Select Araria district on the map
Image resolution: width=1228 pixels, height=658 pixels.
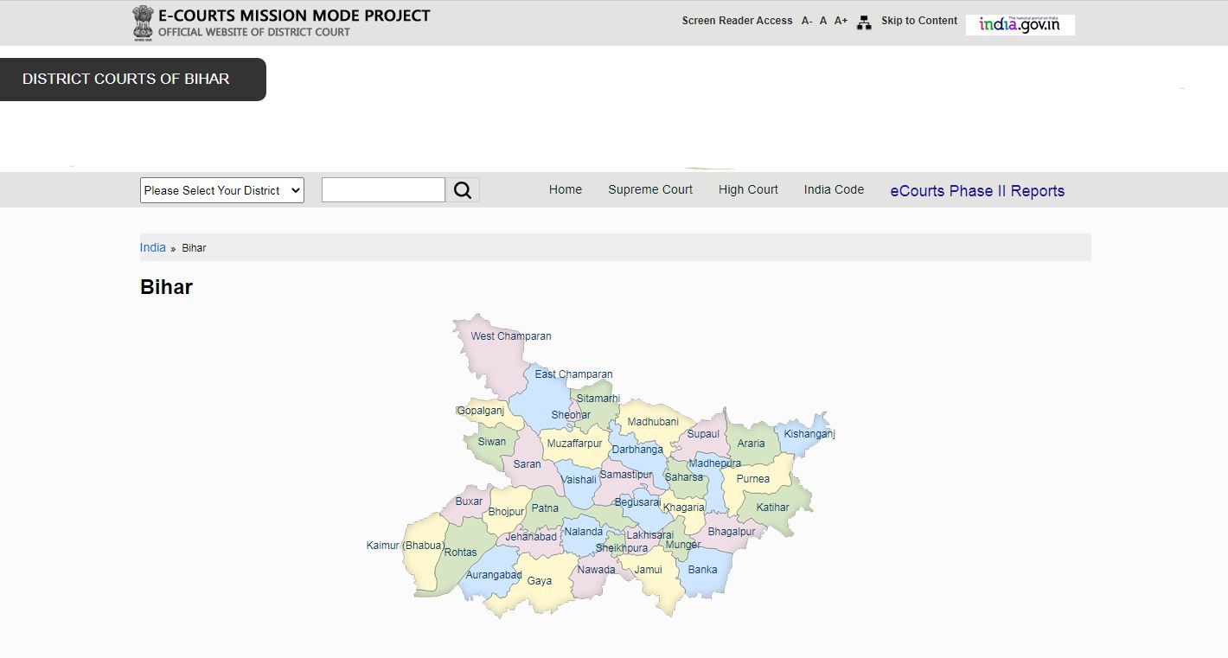[752, 444]
